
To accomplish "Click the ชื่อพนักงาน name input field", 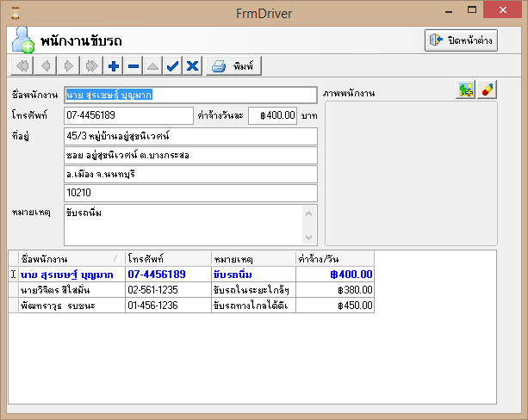I will (x=190, y=95).
